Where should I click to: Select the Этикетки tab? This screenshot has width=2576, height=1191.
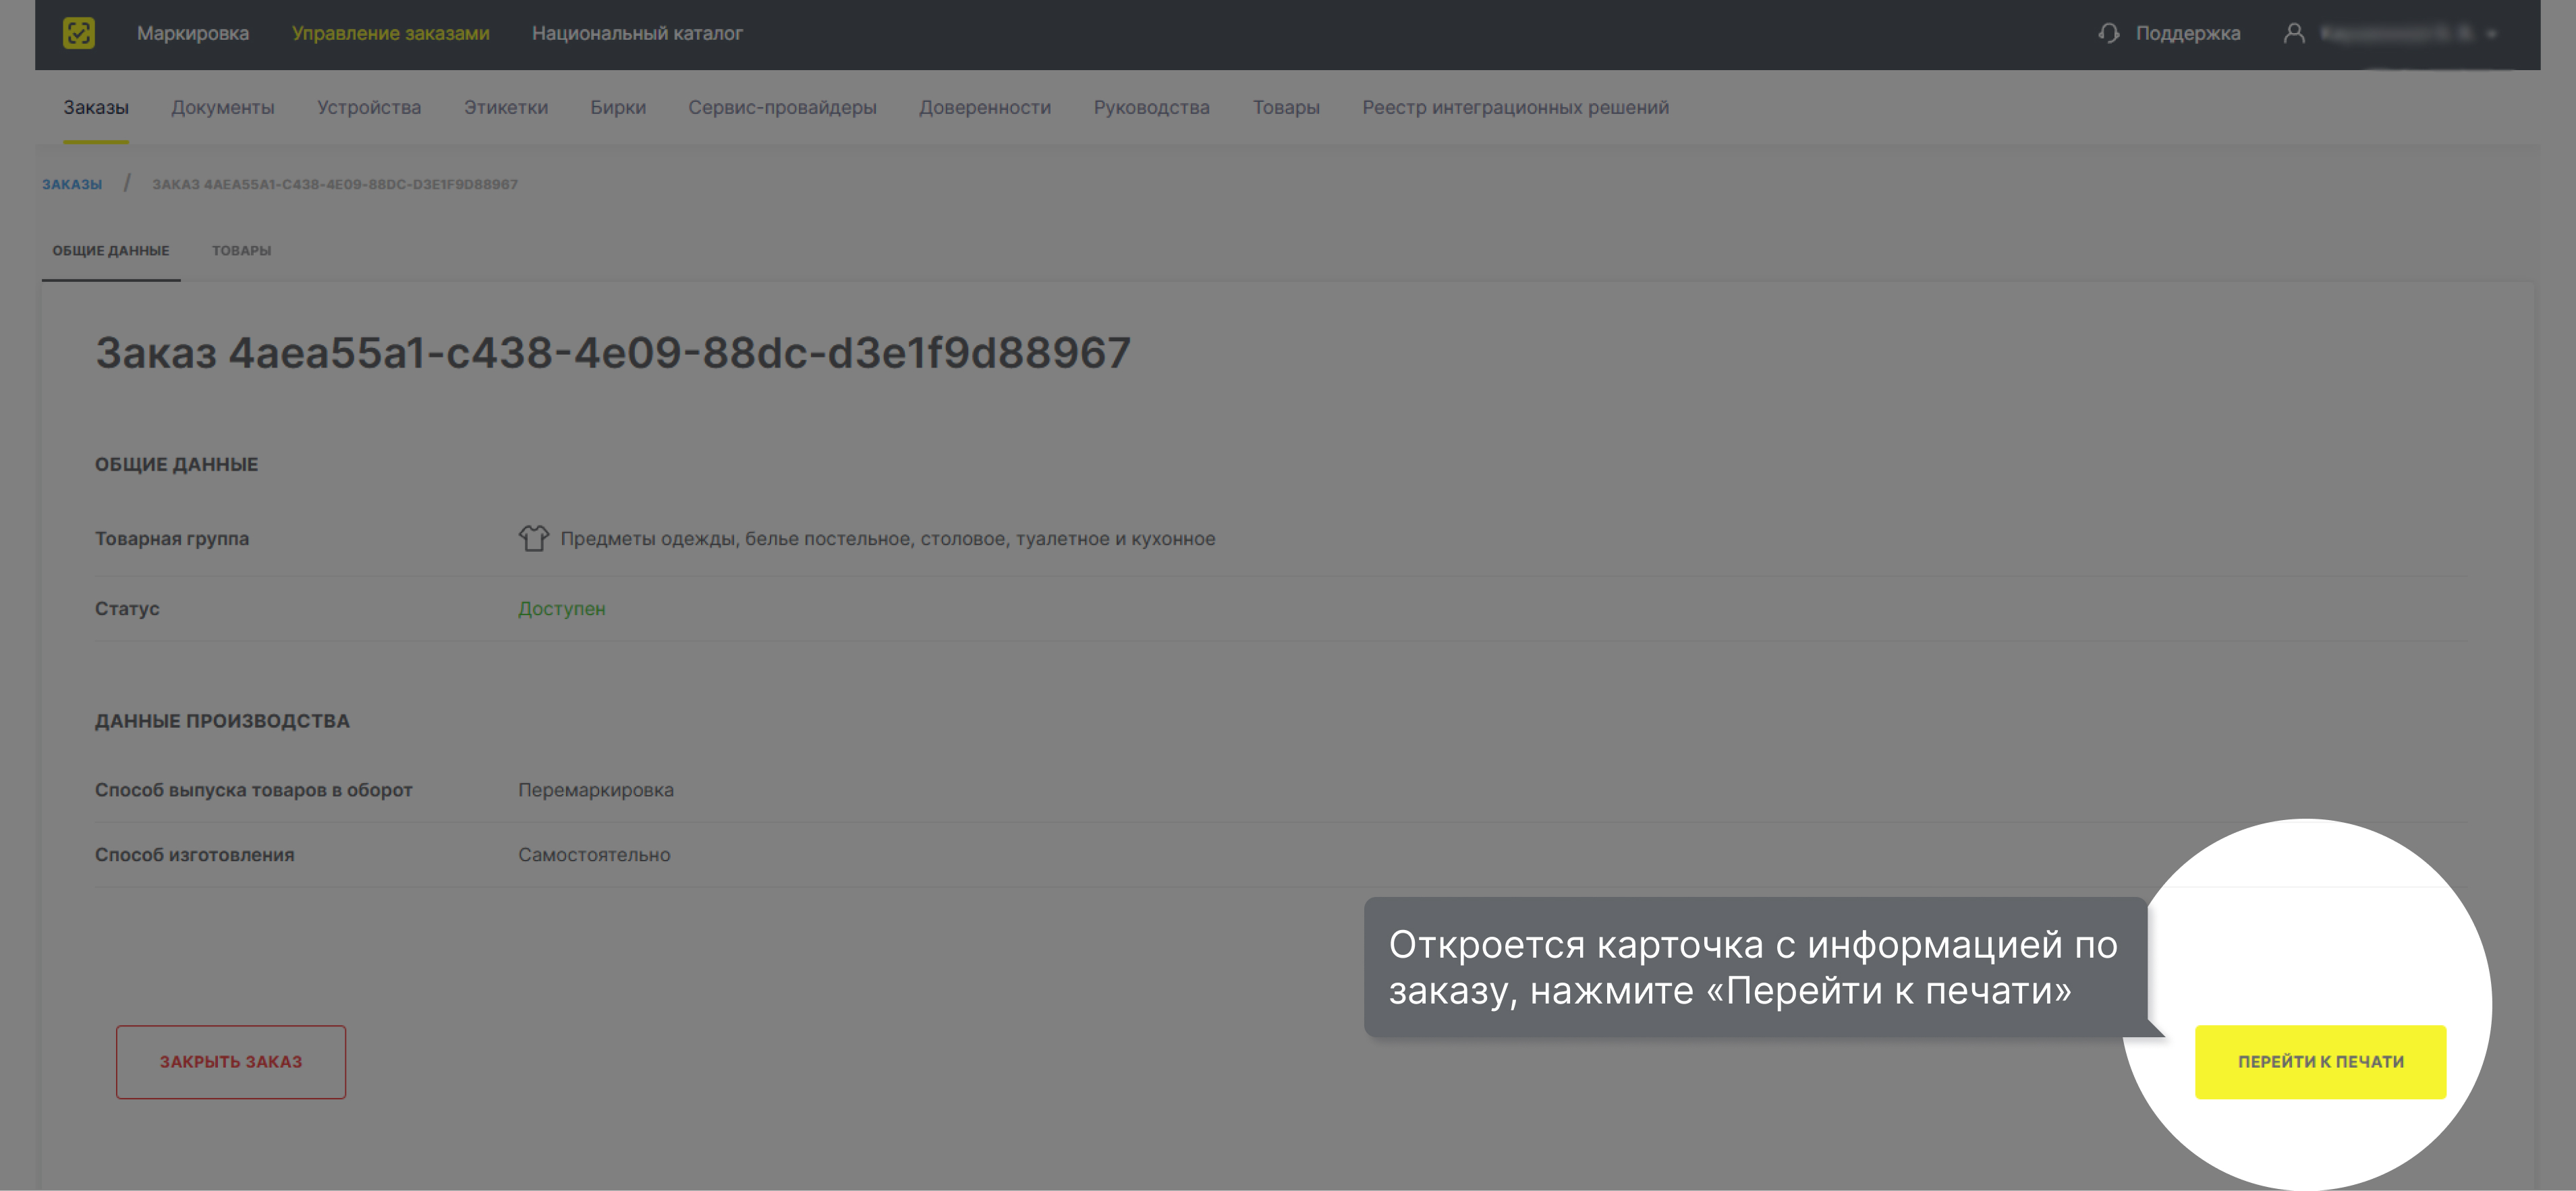point(505,107)
